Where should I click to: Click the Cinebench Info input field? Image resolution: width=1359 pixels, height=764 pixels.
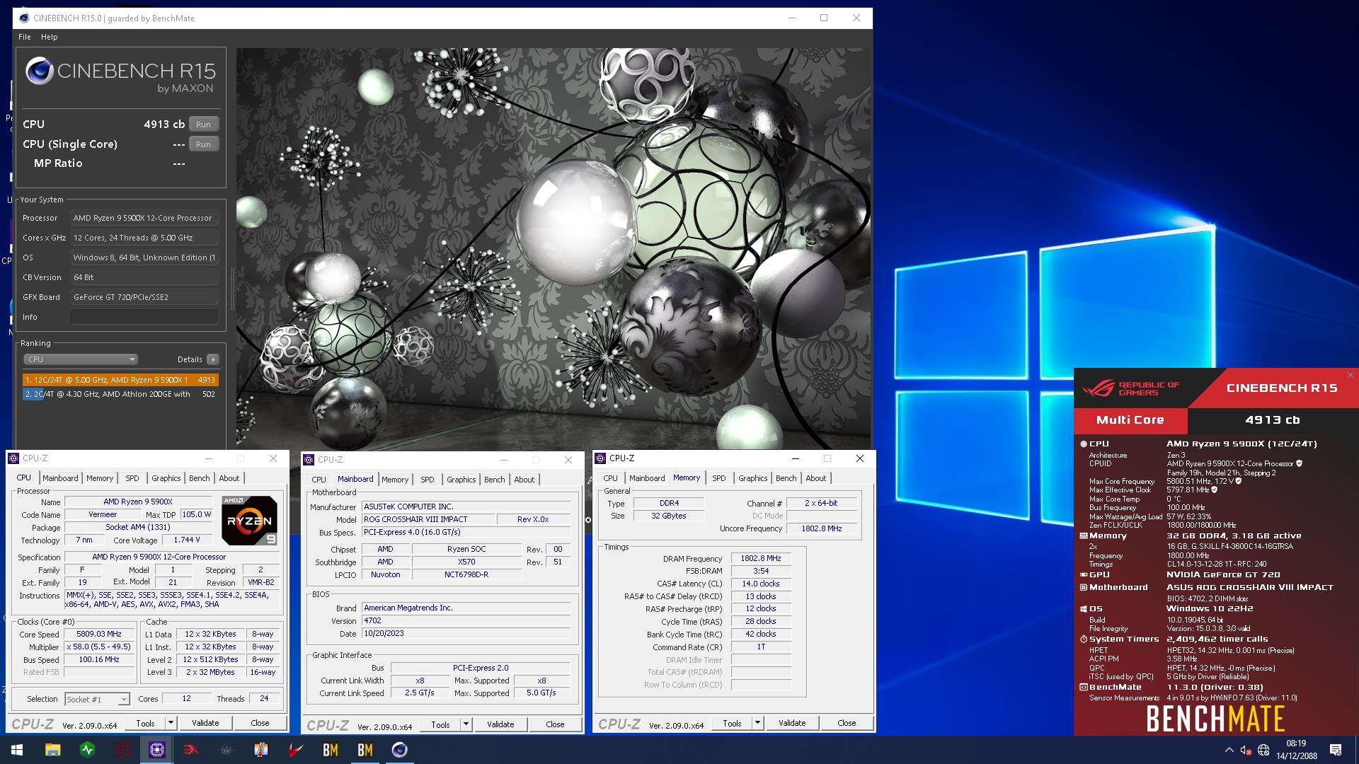(144, 317)
